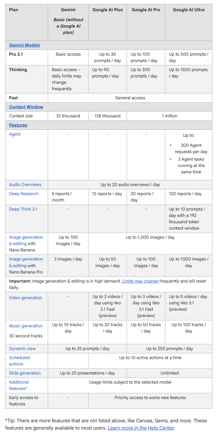Click '30 second tracks' text
Image resolution: width=217 pixels, height=432 pixels.
click(x=26, y=336)
